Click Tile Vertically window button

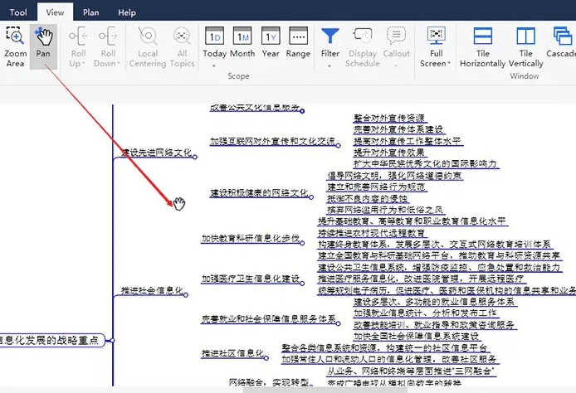[x=525, y=46]
